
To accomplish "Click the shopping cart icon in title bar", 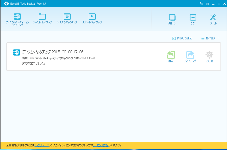I will (201, 4).
